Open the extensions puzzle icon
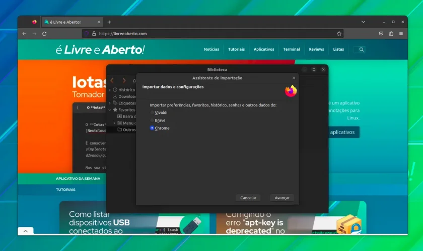 pyautogui.click(x=391, y=34)
